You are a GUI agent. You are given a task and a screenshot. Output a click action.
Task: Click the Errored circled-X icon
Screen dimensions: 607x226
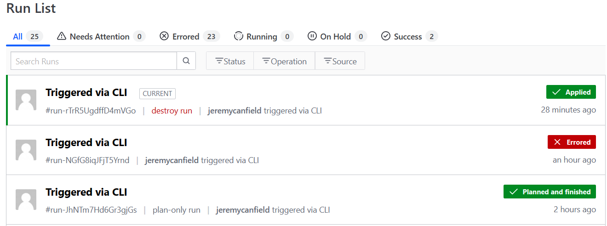[x=164, y=36]
